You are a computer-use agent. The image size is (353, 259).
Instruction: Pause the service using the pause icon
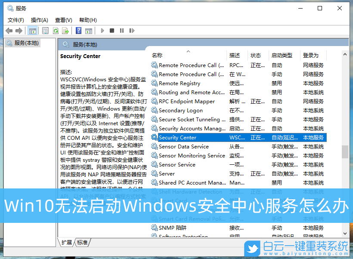click(122, 31)
